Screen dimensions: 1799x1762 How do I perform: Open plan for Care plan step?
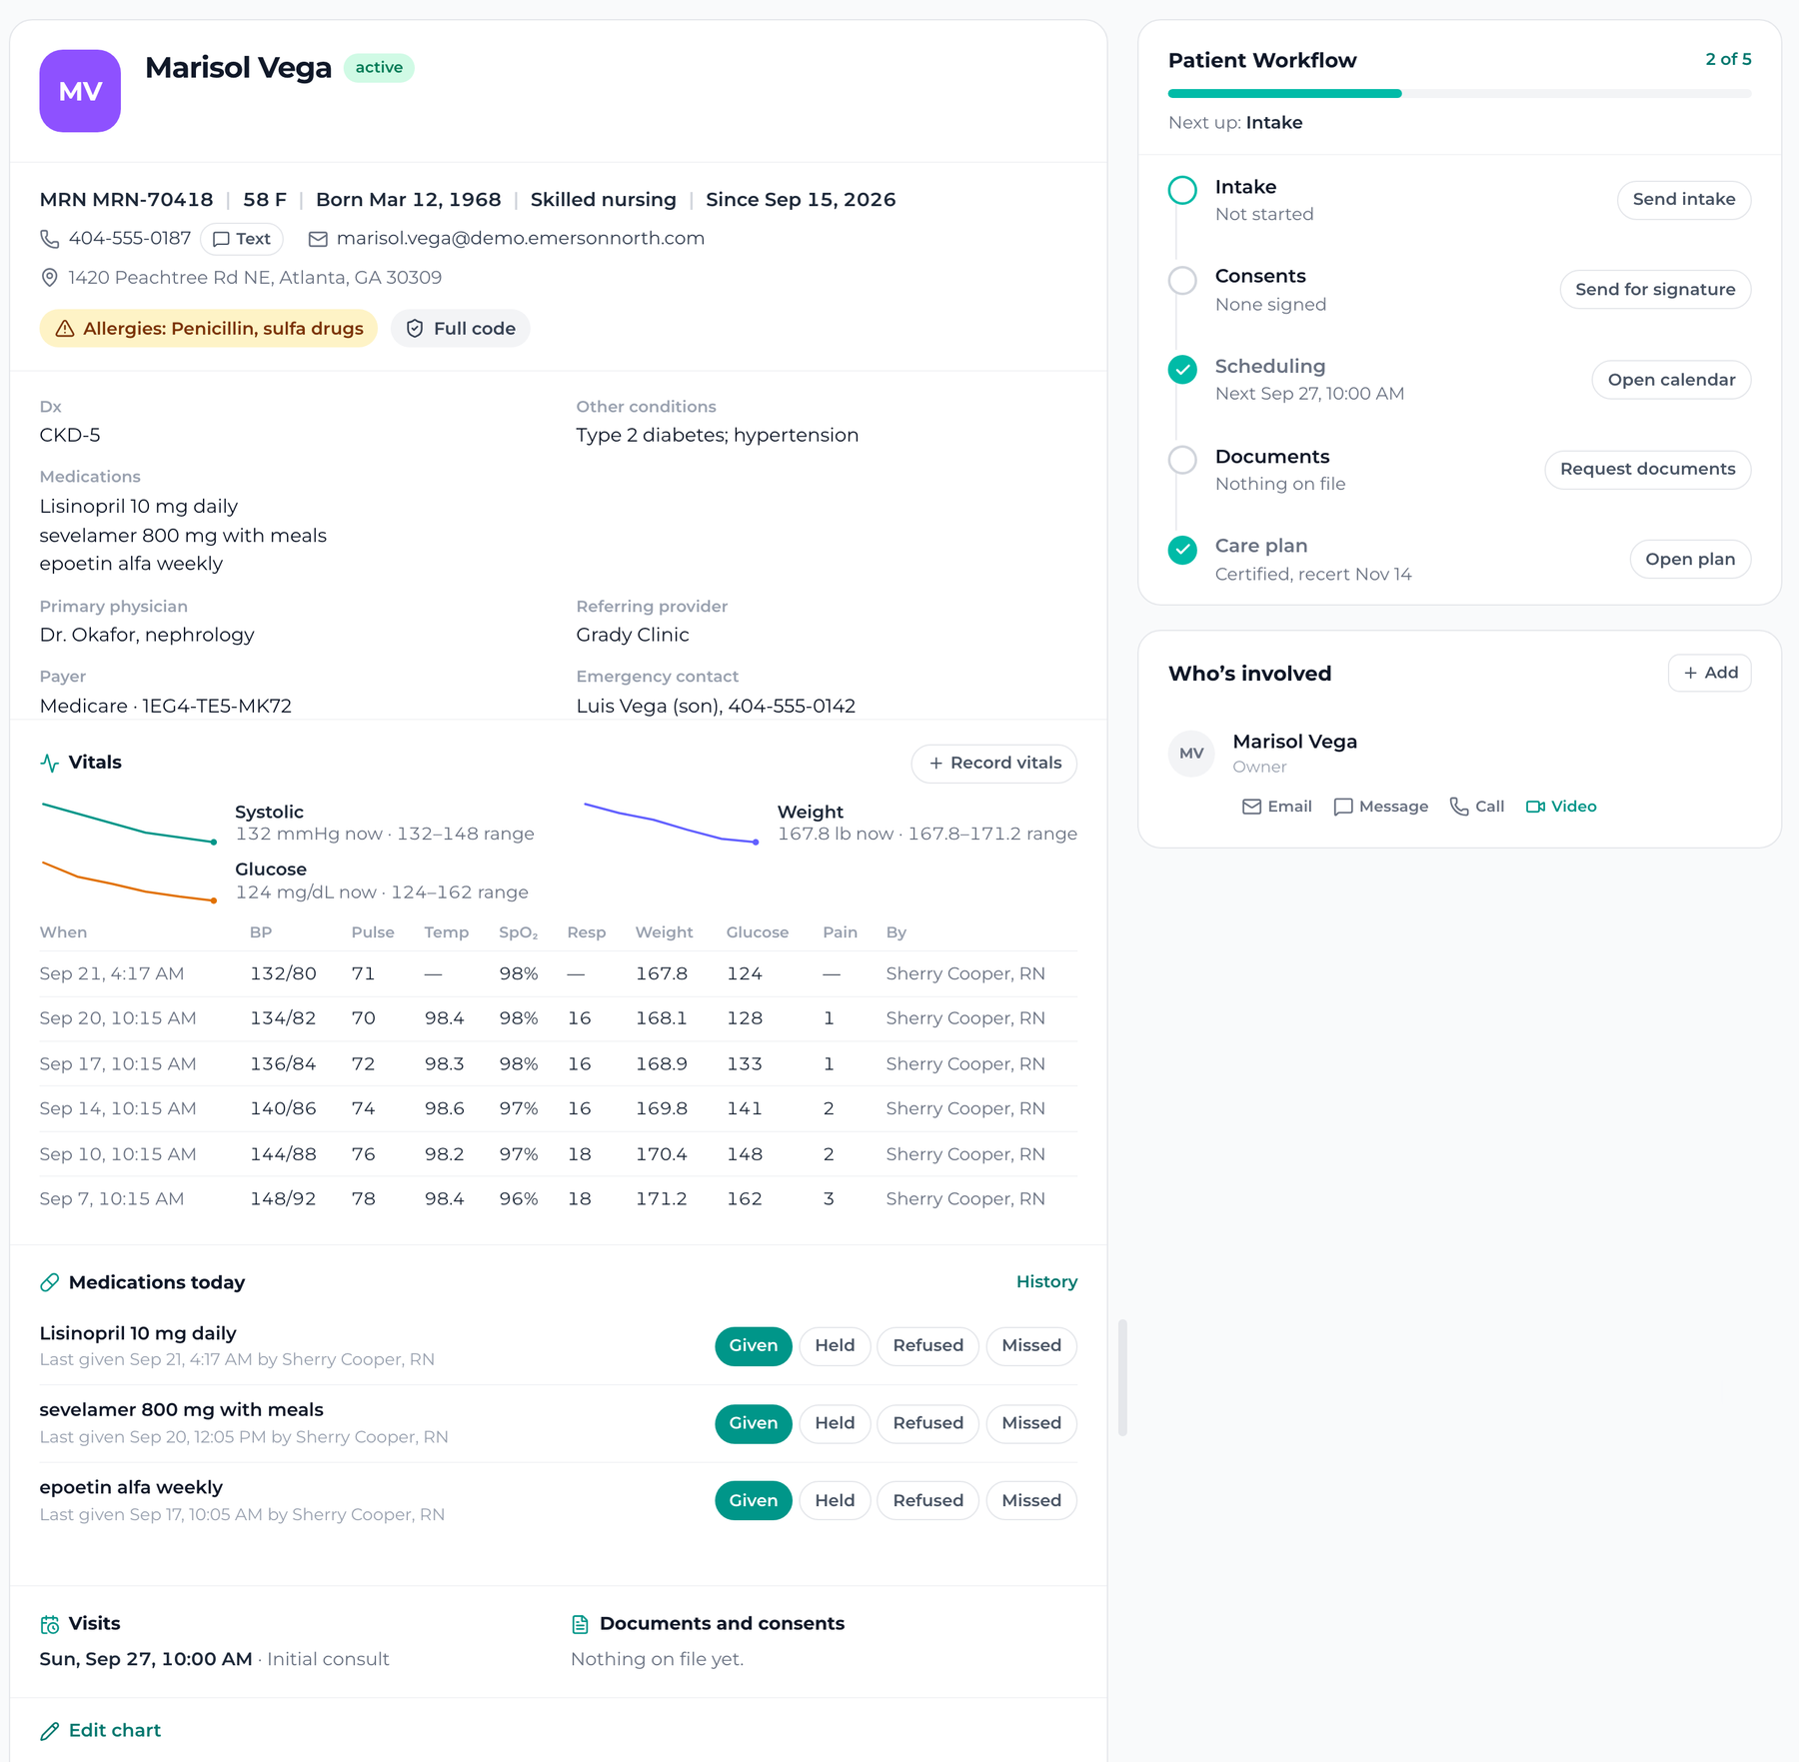coord(1690,560)
